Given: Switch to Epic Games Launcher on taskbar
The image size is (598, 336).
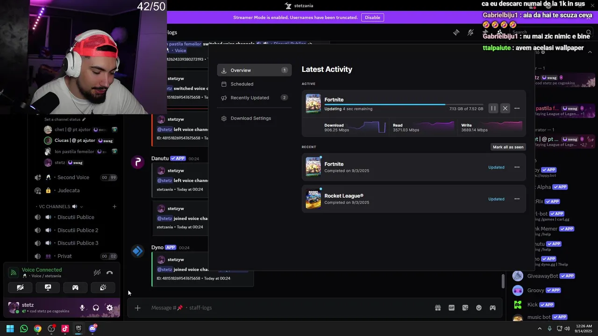Looking at the screenshot, I should 79,329.
